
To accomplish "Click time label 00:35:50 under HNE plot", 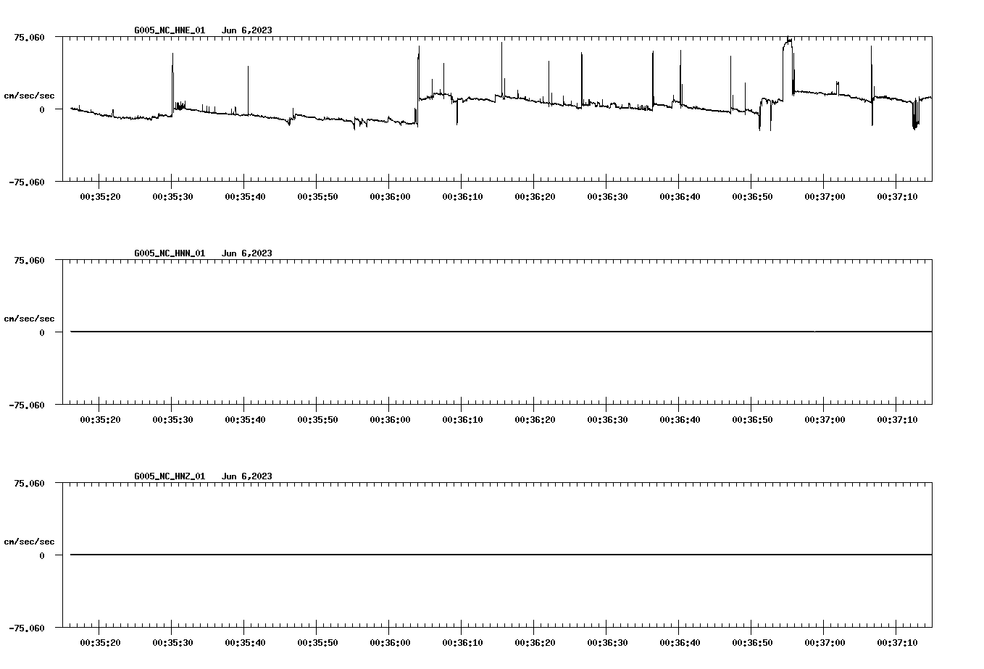I will coord(317,197).
